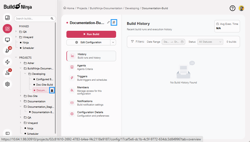Click the help question mark icon
The width and height of the screenshot is (250, 142).
[x=232, y=8]
